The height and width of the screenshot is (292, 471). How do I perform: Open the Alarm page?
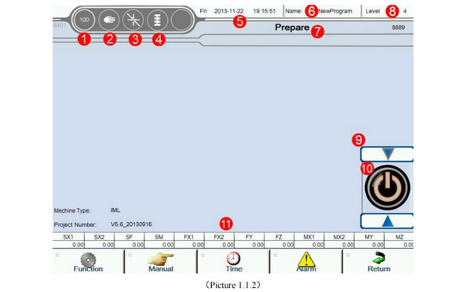(306, 262)
